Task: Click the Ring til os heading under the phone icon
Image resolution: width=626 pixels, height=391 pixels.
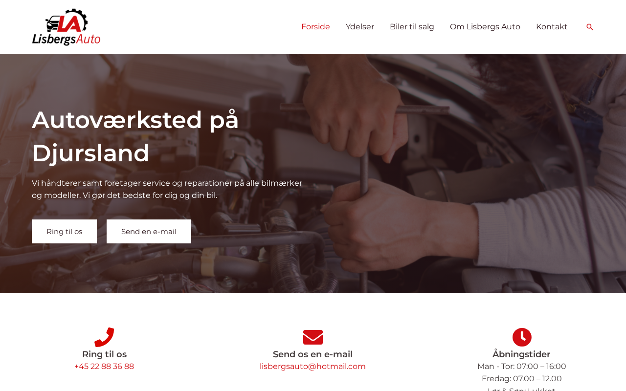Action: click(x=104, y=354)
